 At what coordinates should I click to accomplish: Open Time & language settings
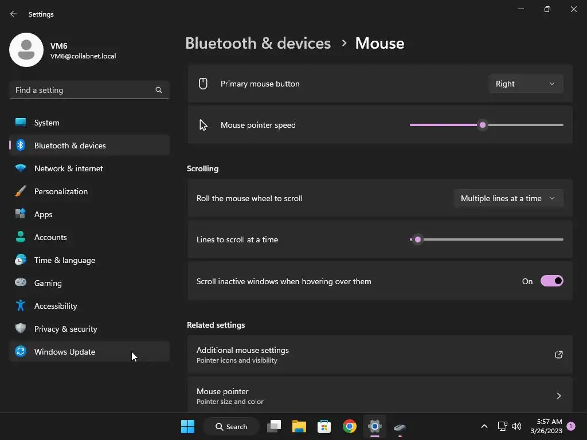tap(89, 260)
